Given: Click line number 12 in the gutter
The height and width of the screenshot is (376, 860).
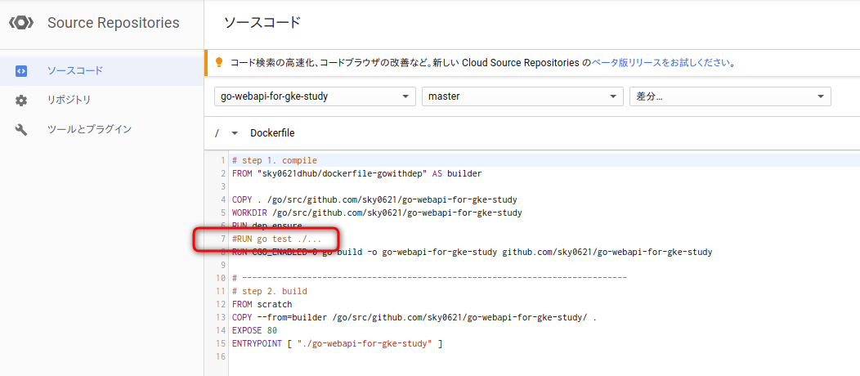Looking at the screenshot, I should pyautogui.click(x=221, y=304).
